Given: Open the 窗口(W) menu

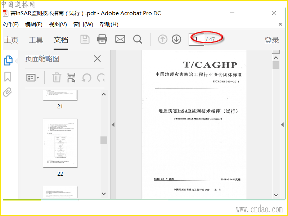Looking at the screenshot, I should tap(83, 24).
